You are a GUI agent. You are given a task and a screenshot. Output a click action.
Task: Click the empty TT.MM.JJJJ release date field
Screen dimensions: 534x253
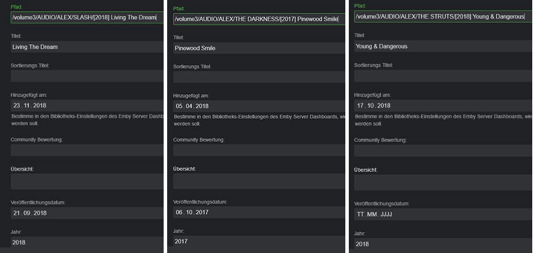pyautogui.click(x=441, y=215)
